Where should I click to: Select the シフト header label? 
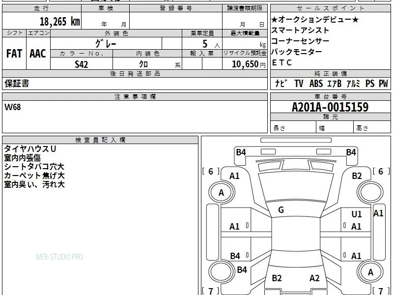[x=14, y=33]
